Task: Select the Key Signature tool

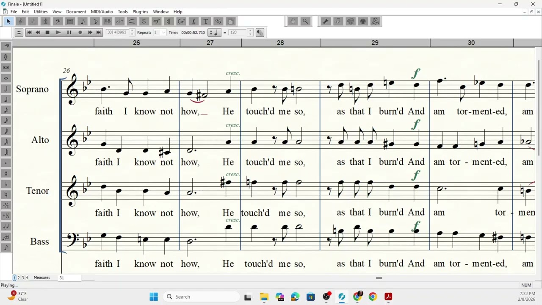Action: [33, 21]
